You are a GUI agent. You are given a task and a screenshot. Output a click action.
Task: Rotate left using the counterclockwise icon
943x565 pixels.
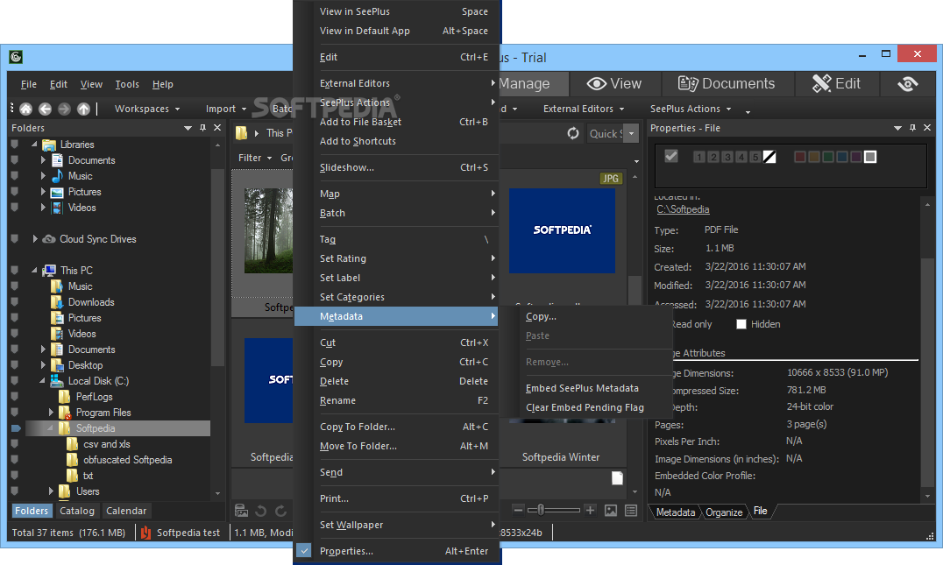pos(260,511)
